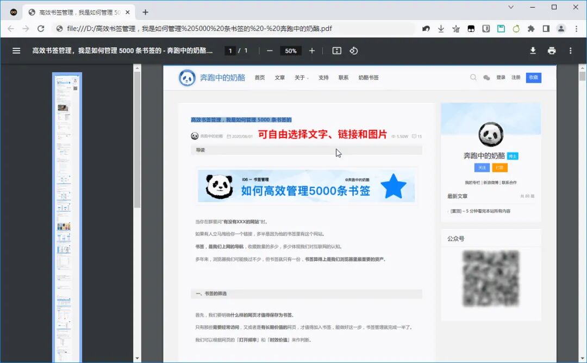The width and height of the screenshot is (587, 363).
Task: Click the document vertical scrollbar
Action: pyautogui.click(x=582, y=76)
